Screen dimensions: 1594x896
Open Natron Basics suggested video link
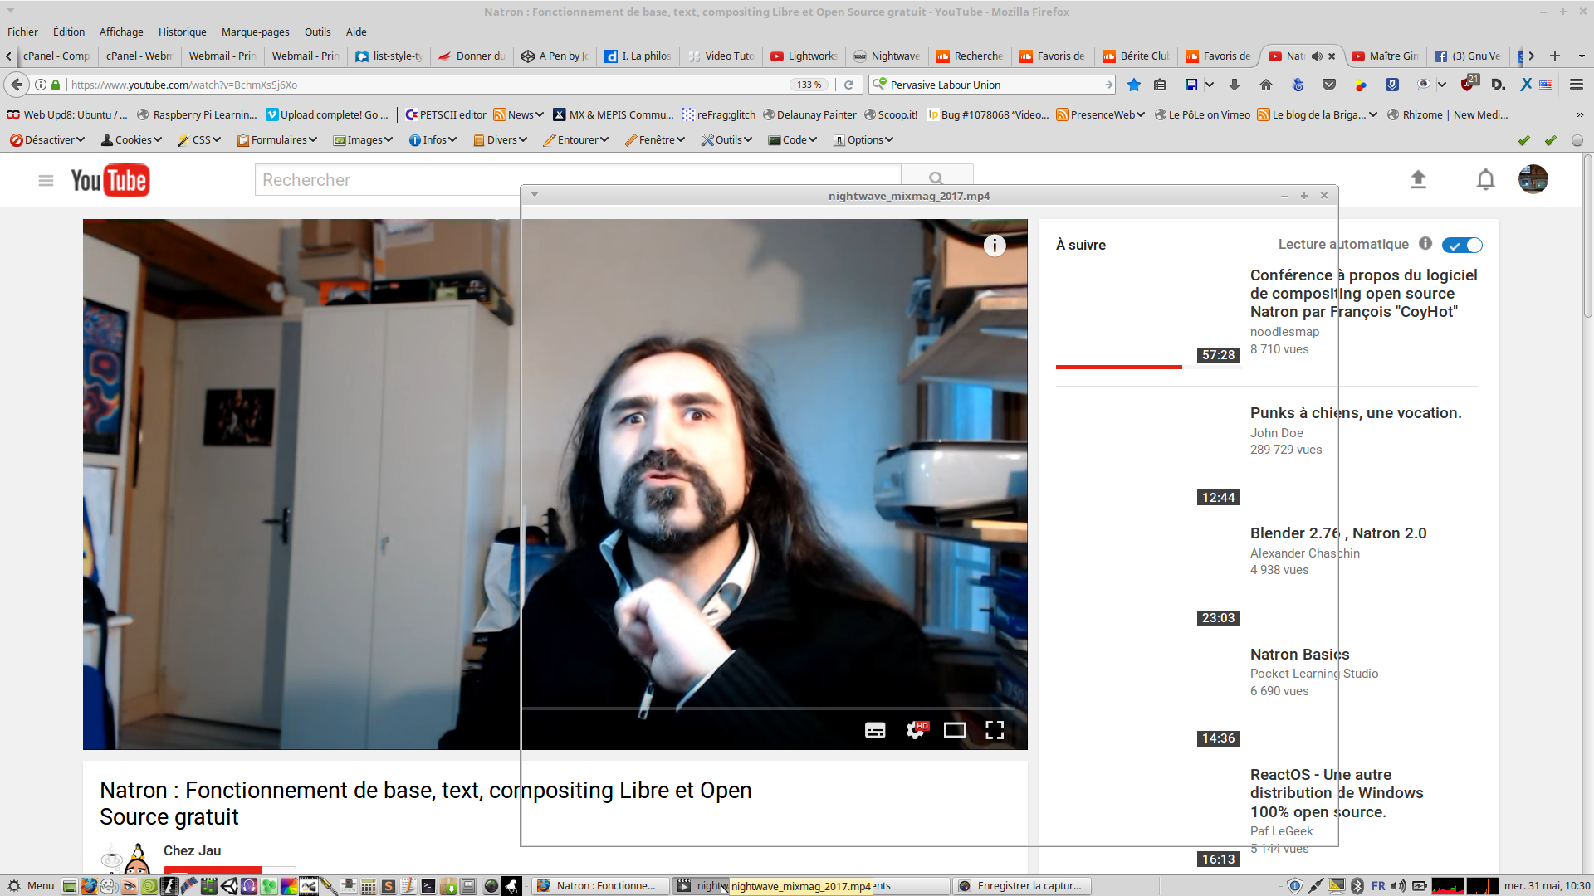(1299, 655)
